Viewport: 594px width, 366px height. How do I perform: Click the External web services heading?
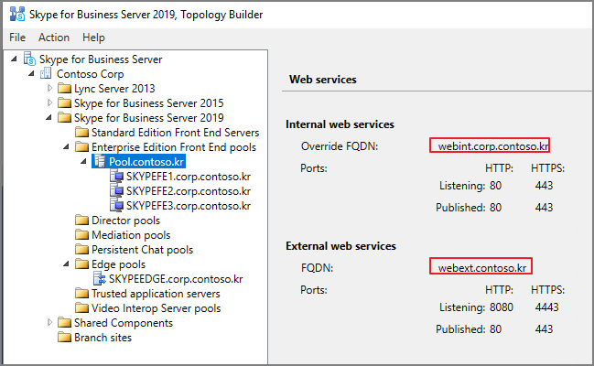coord(340,246)
